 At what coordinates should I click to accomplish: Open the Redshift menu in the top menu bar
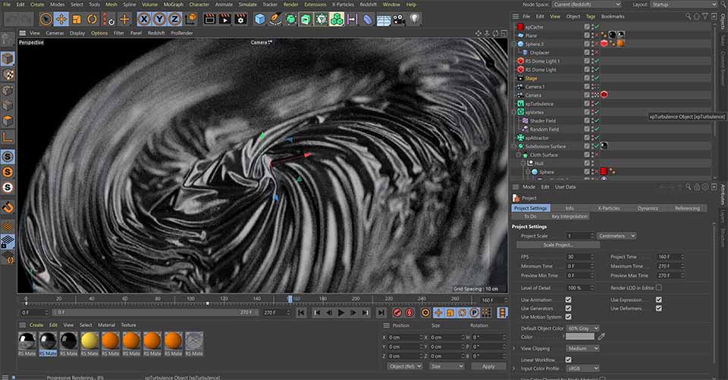369,5
